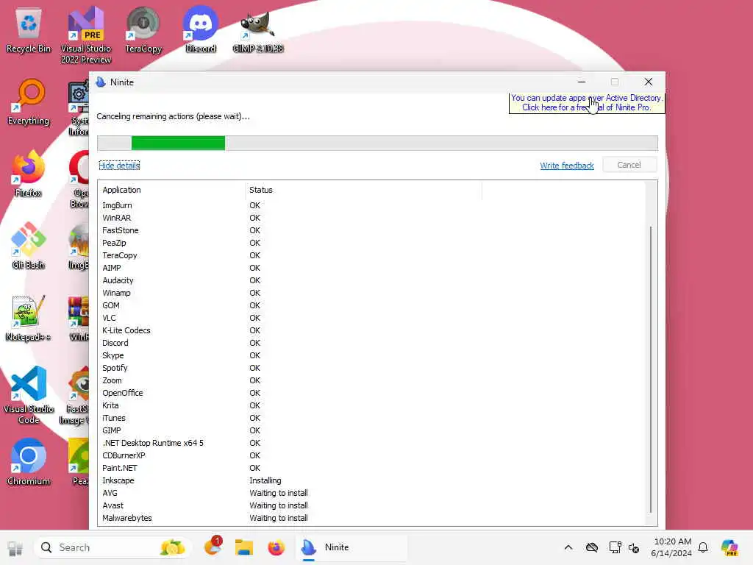This screenshot has height=565, width=753.
Task: Open Firefox from the taskbar
Action: coord(276,547)
